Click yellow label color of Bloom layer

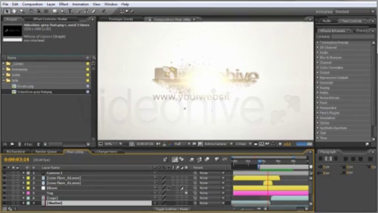point(28,188)
